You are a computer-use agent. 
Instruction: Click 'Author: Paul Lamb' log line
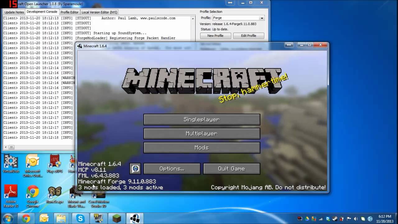[138, 18]
